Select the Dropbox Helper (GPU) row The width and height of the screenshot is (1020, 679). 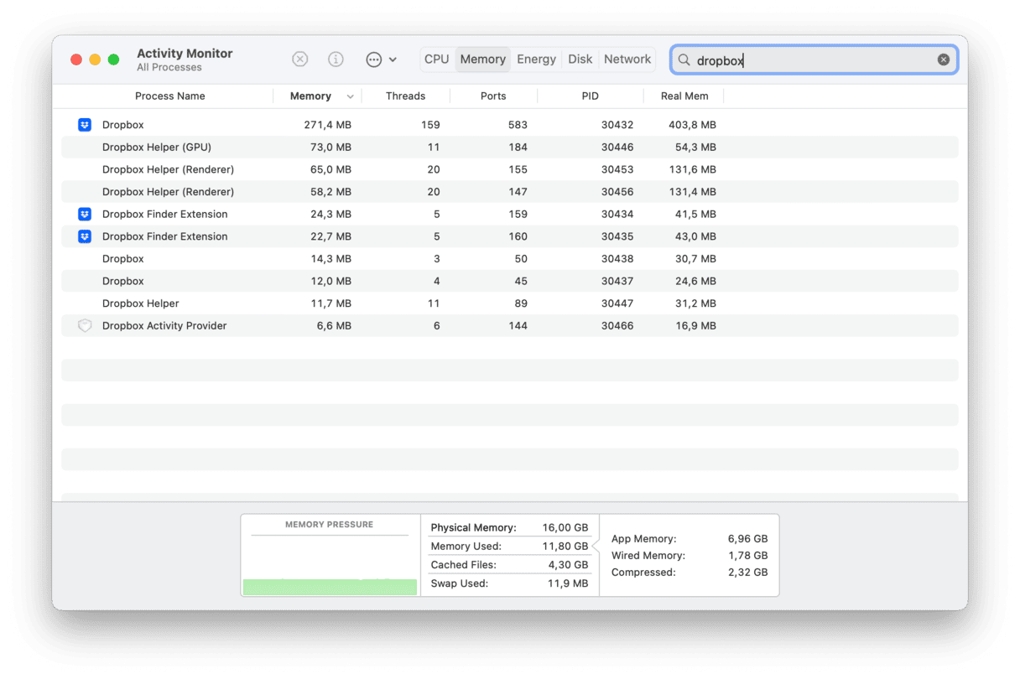tap(510, 148)
